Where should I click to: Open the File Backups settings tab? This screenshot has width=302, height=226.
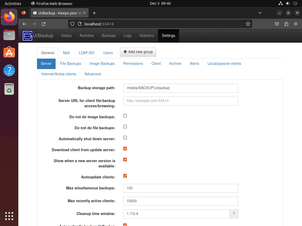tap(71, 64)
